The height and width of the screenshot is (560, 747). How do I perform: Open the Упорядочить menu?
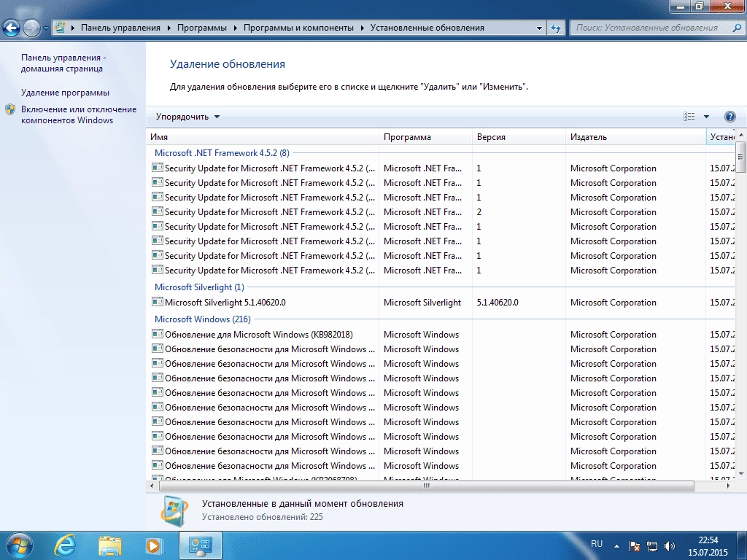187,117
